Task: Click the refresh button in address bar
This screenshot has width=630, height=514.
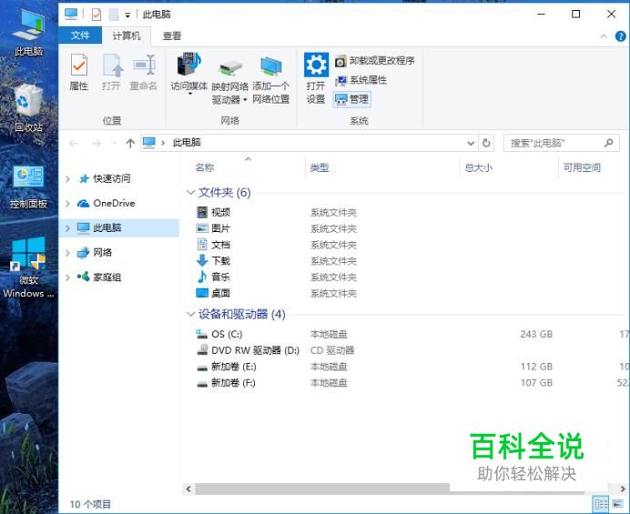Action: [x=486, y=143]
